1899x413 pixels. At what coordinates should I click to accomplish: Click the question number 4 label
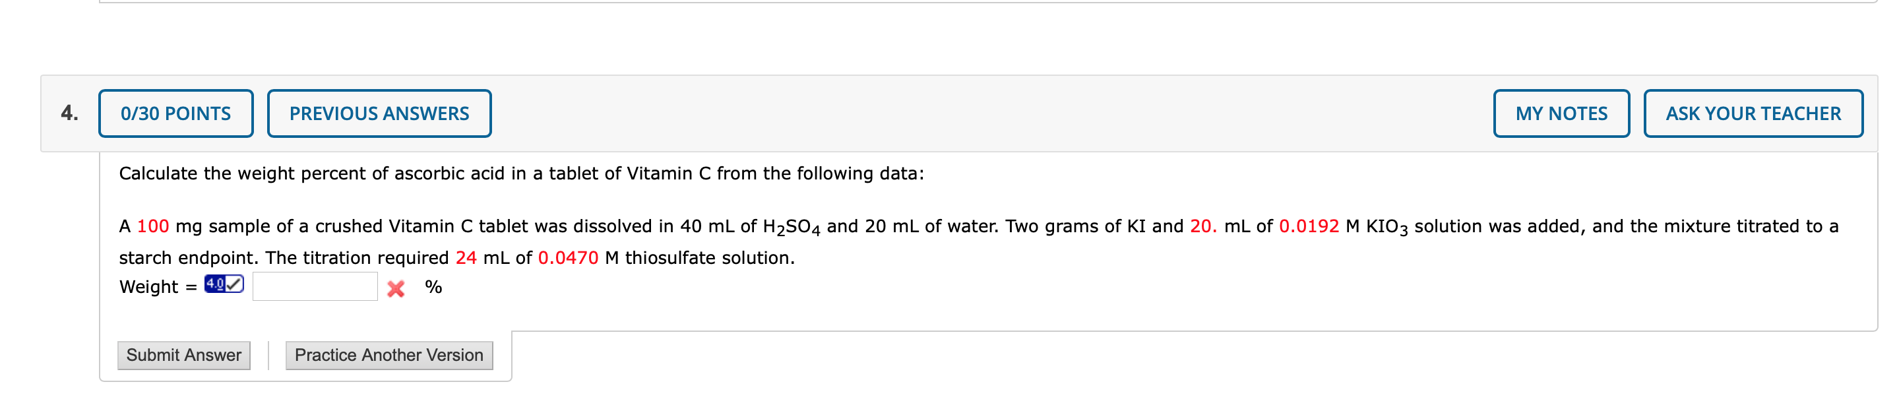(x=69, y=112)
